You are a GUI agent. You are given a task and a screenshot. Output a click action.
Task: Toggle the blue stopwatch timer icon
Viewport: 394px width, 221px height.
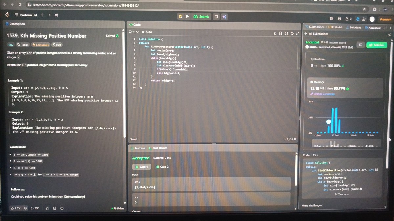(358, 19)
